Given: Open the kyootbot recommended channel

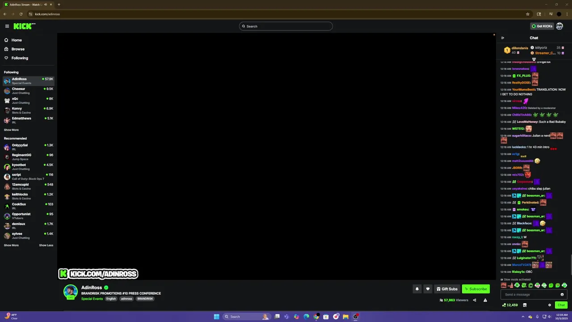Looking at the screenshot, I should [x=29, y=167].
